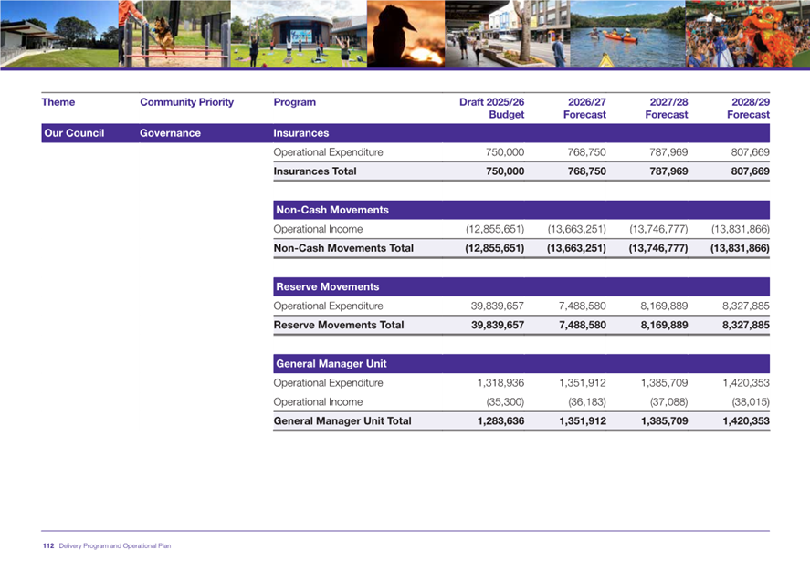810x571 pixels.
Task: Click the outdoor stage exercise class photo
Action: (x=297, y=34)
